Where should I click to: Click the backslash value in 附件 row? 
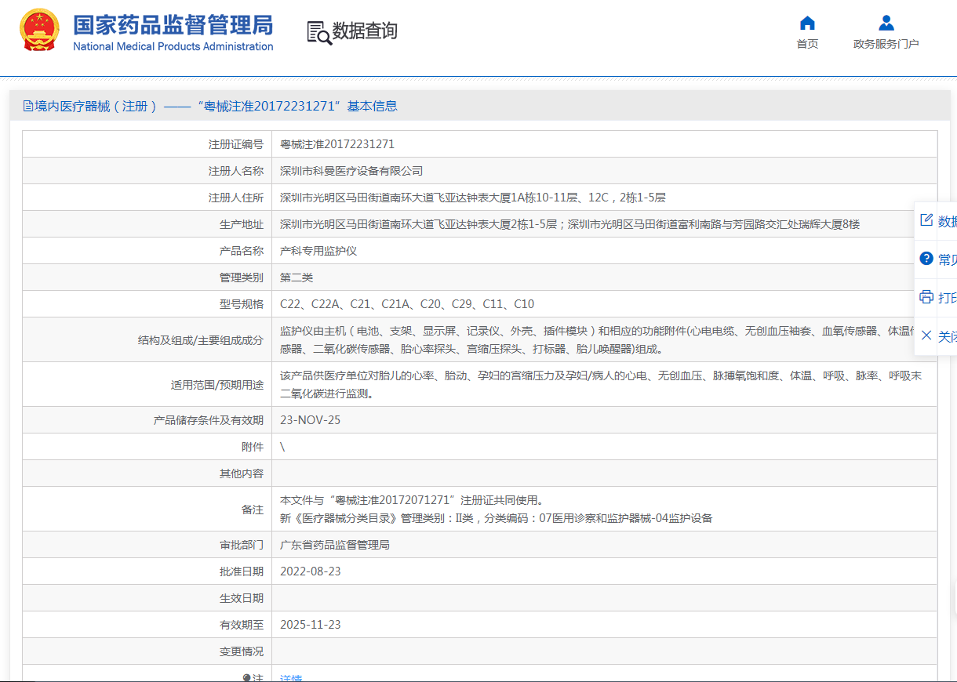pos(282,447)
